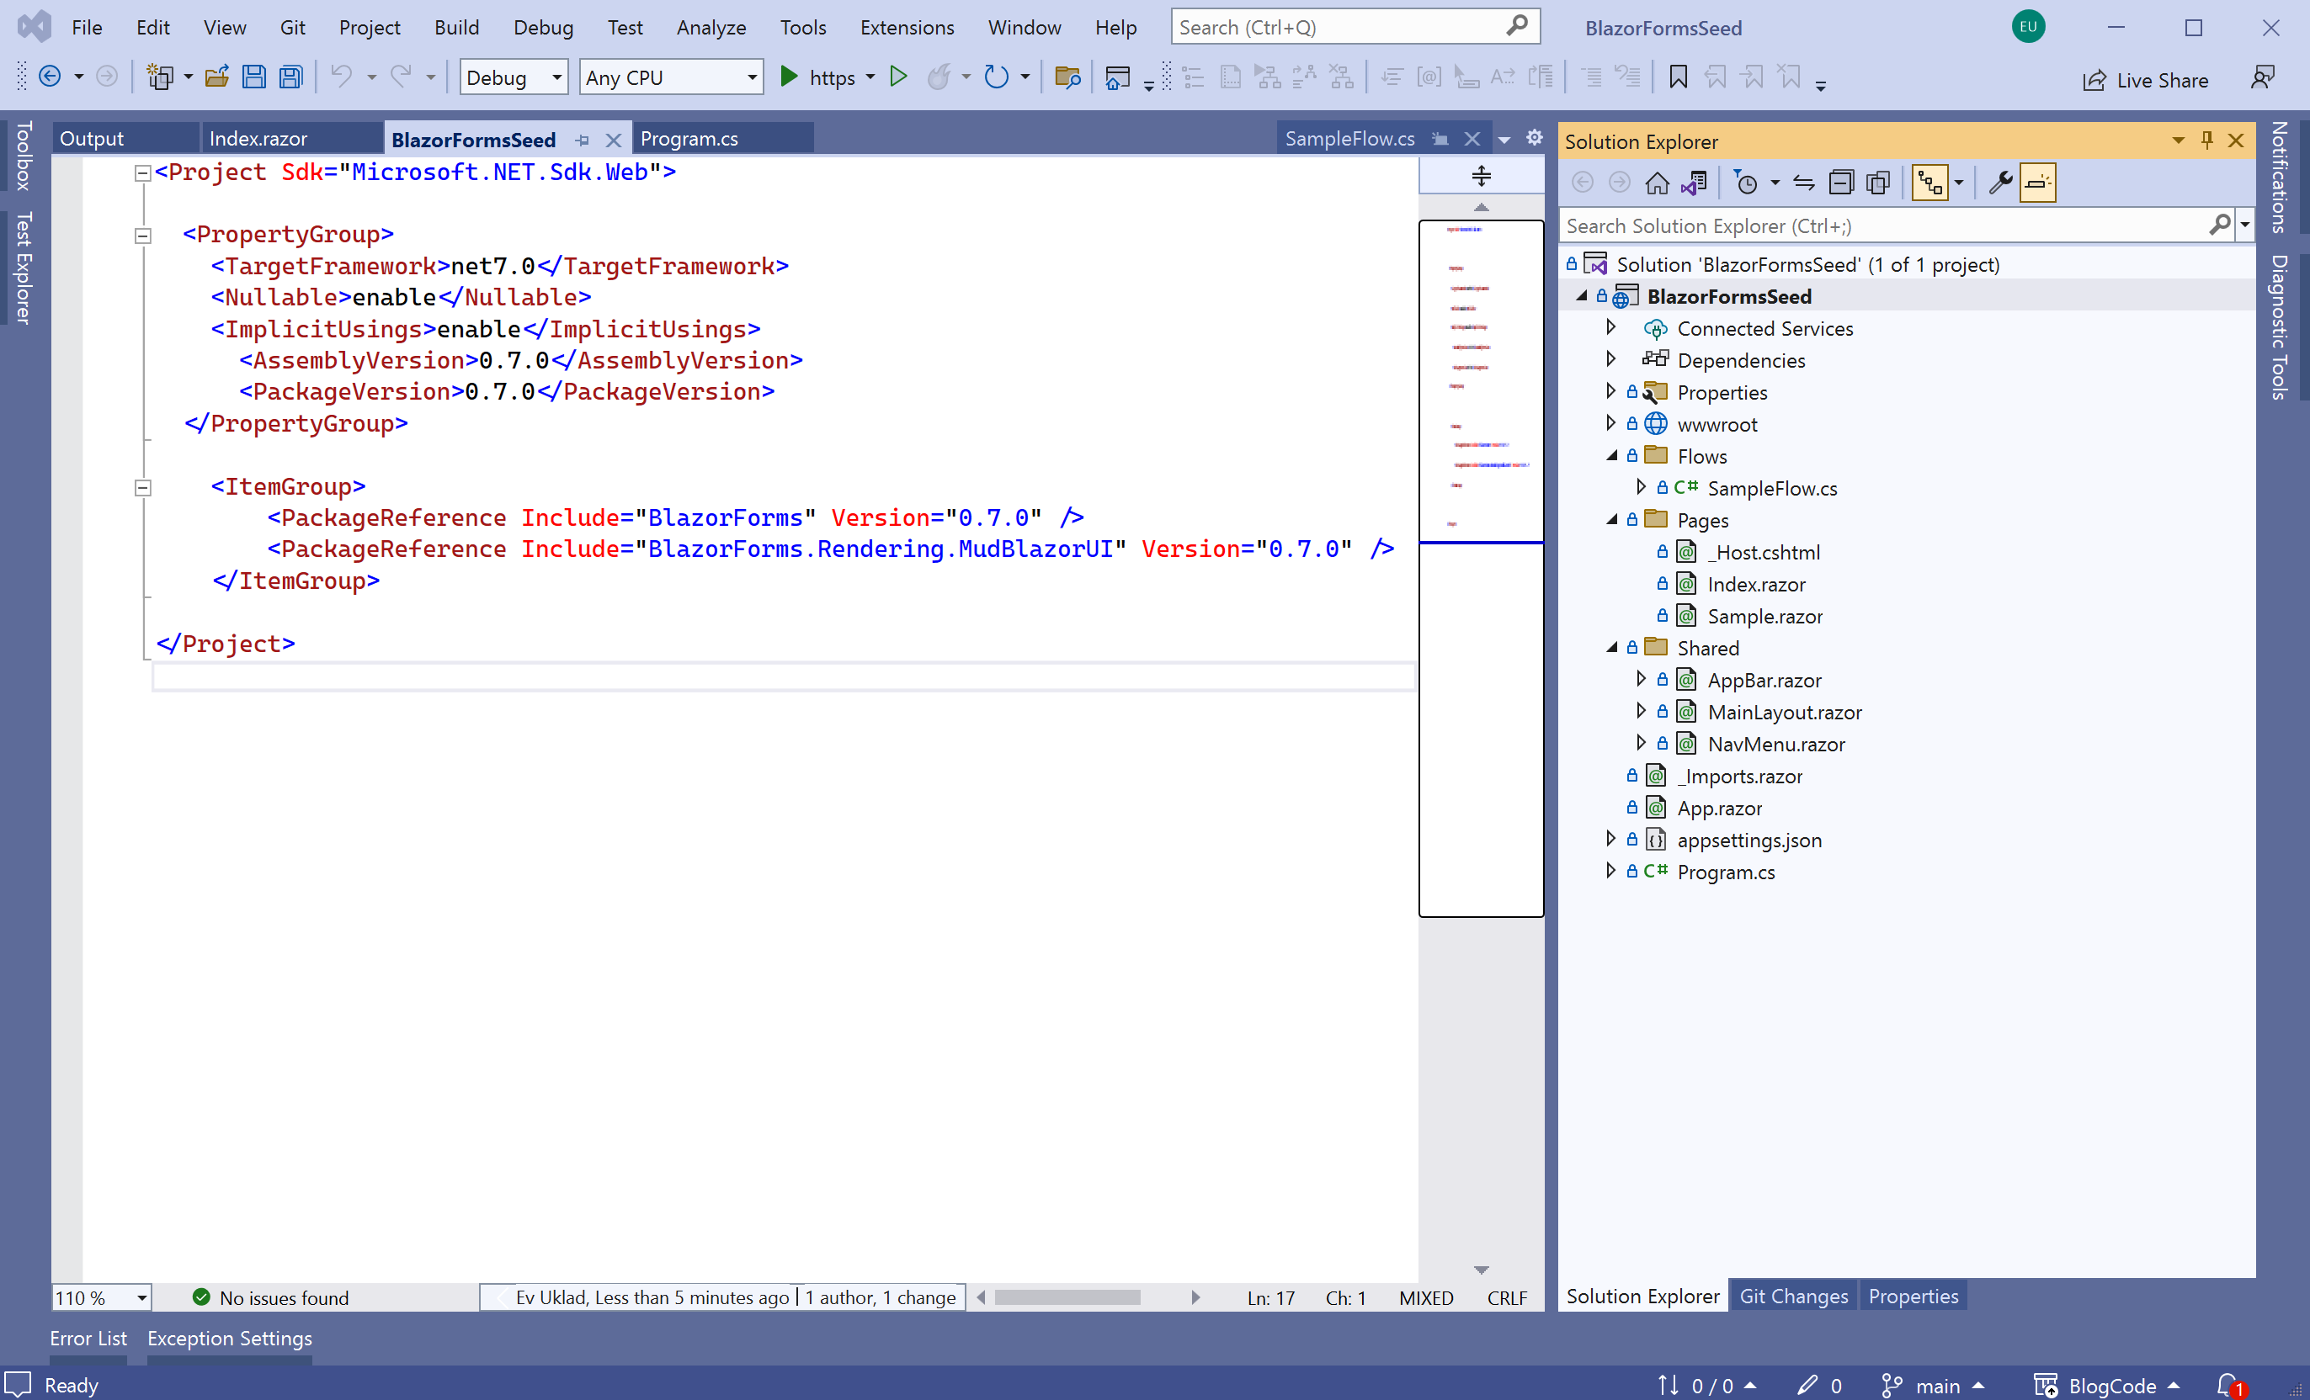The width and height of the screenshot is (2310, 1400).
Task: Open Live Share
Action: click(x=2145, y=81)
